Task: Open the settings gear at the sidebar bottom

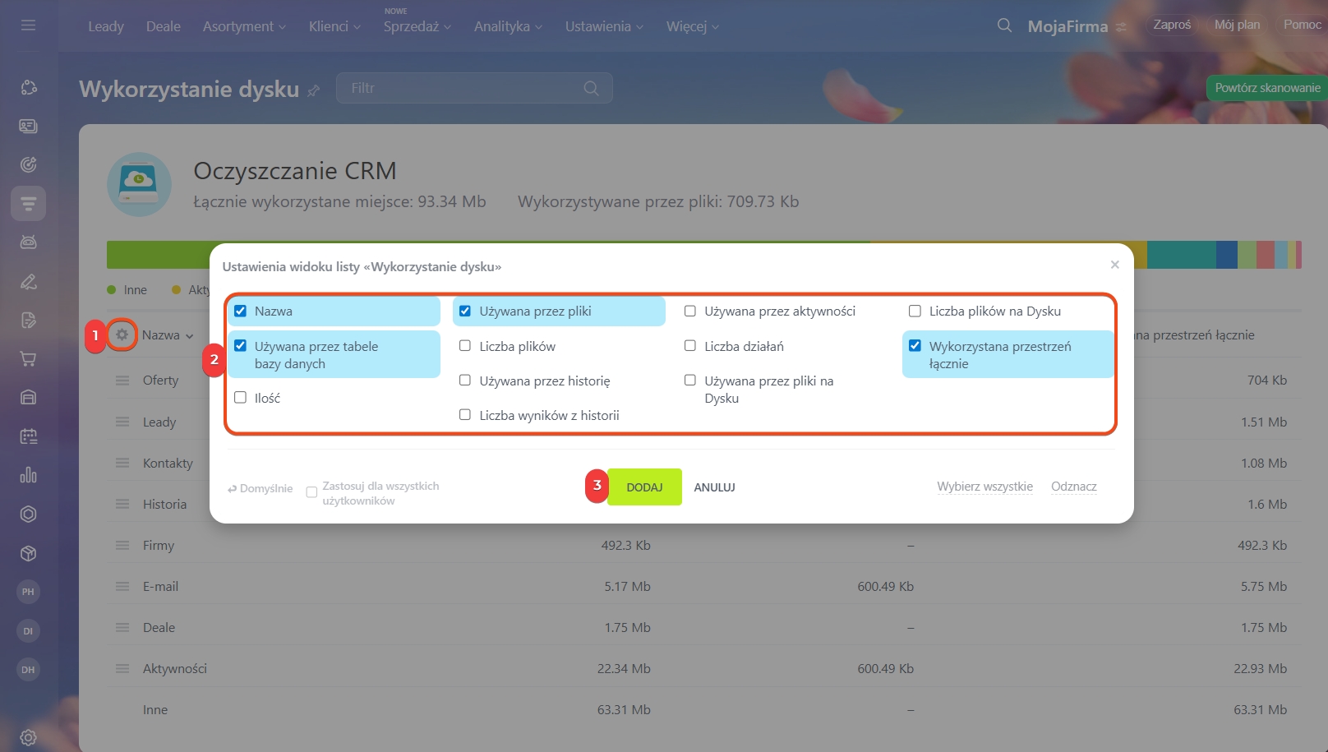Action: click(28, 737)
